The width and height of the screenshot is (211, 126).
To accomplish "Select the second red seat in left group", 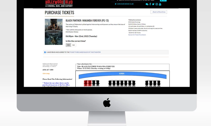I will click(90, 83).
